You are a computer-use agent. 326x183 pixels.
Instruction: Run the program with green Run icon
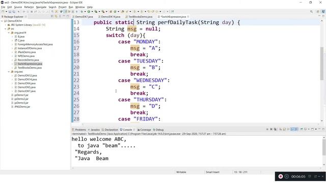tap(89, 12)
